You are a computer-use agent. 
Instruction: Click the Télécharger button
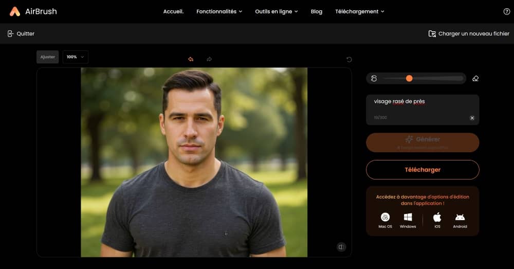tap(423, 170)
